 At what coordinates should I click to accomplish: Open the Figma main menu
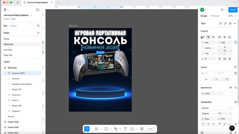6,10
